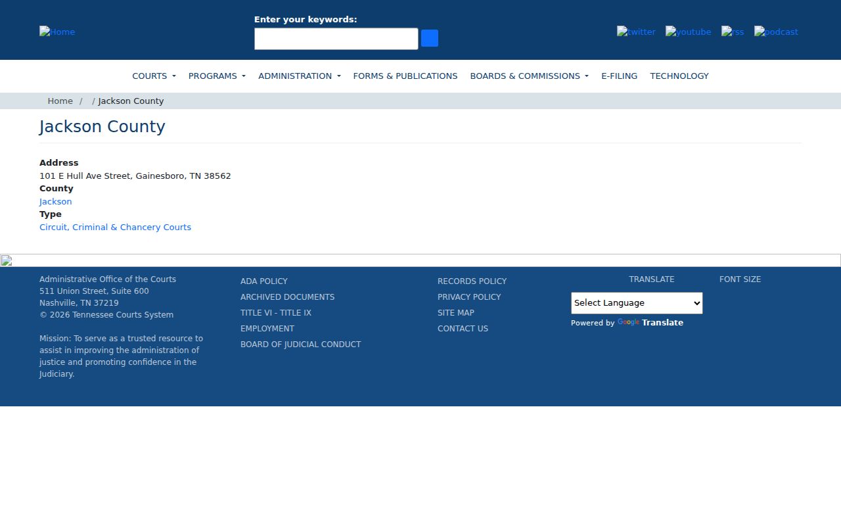The width and height of the screenshot is (841, 526).
Task: Open the RSS feed icon
Action: click(733, 32)
